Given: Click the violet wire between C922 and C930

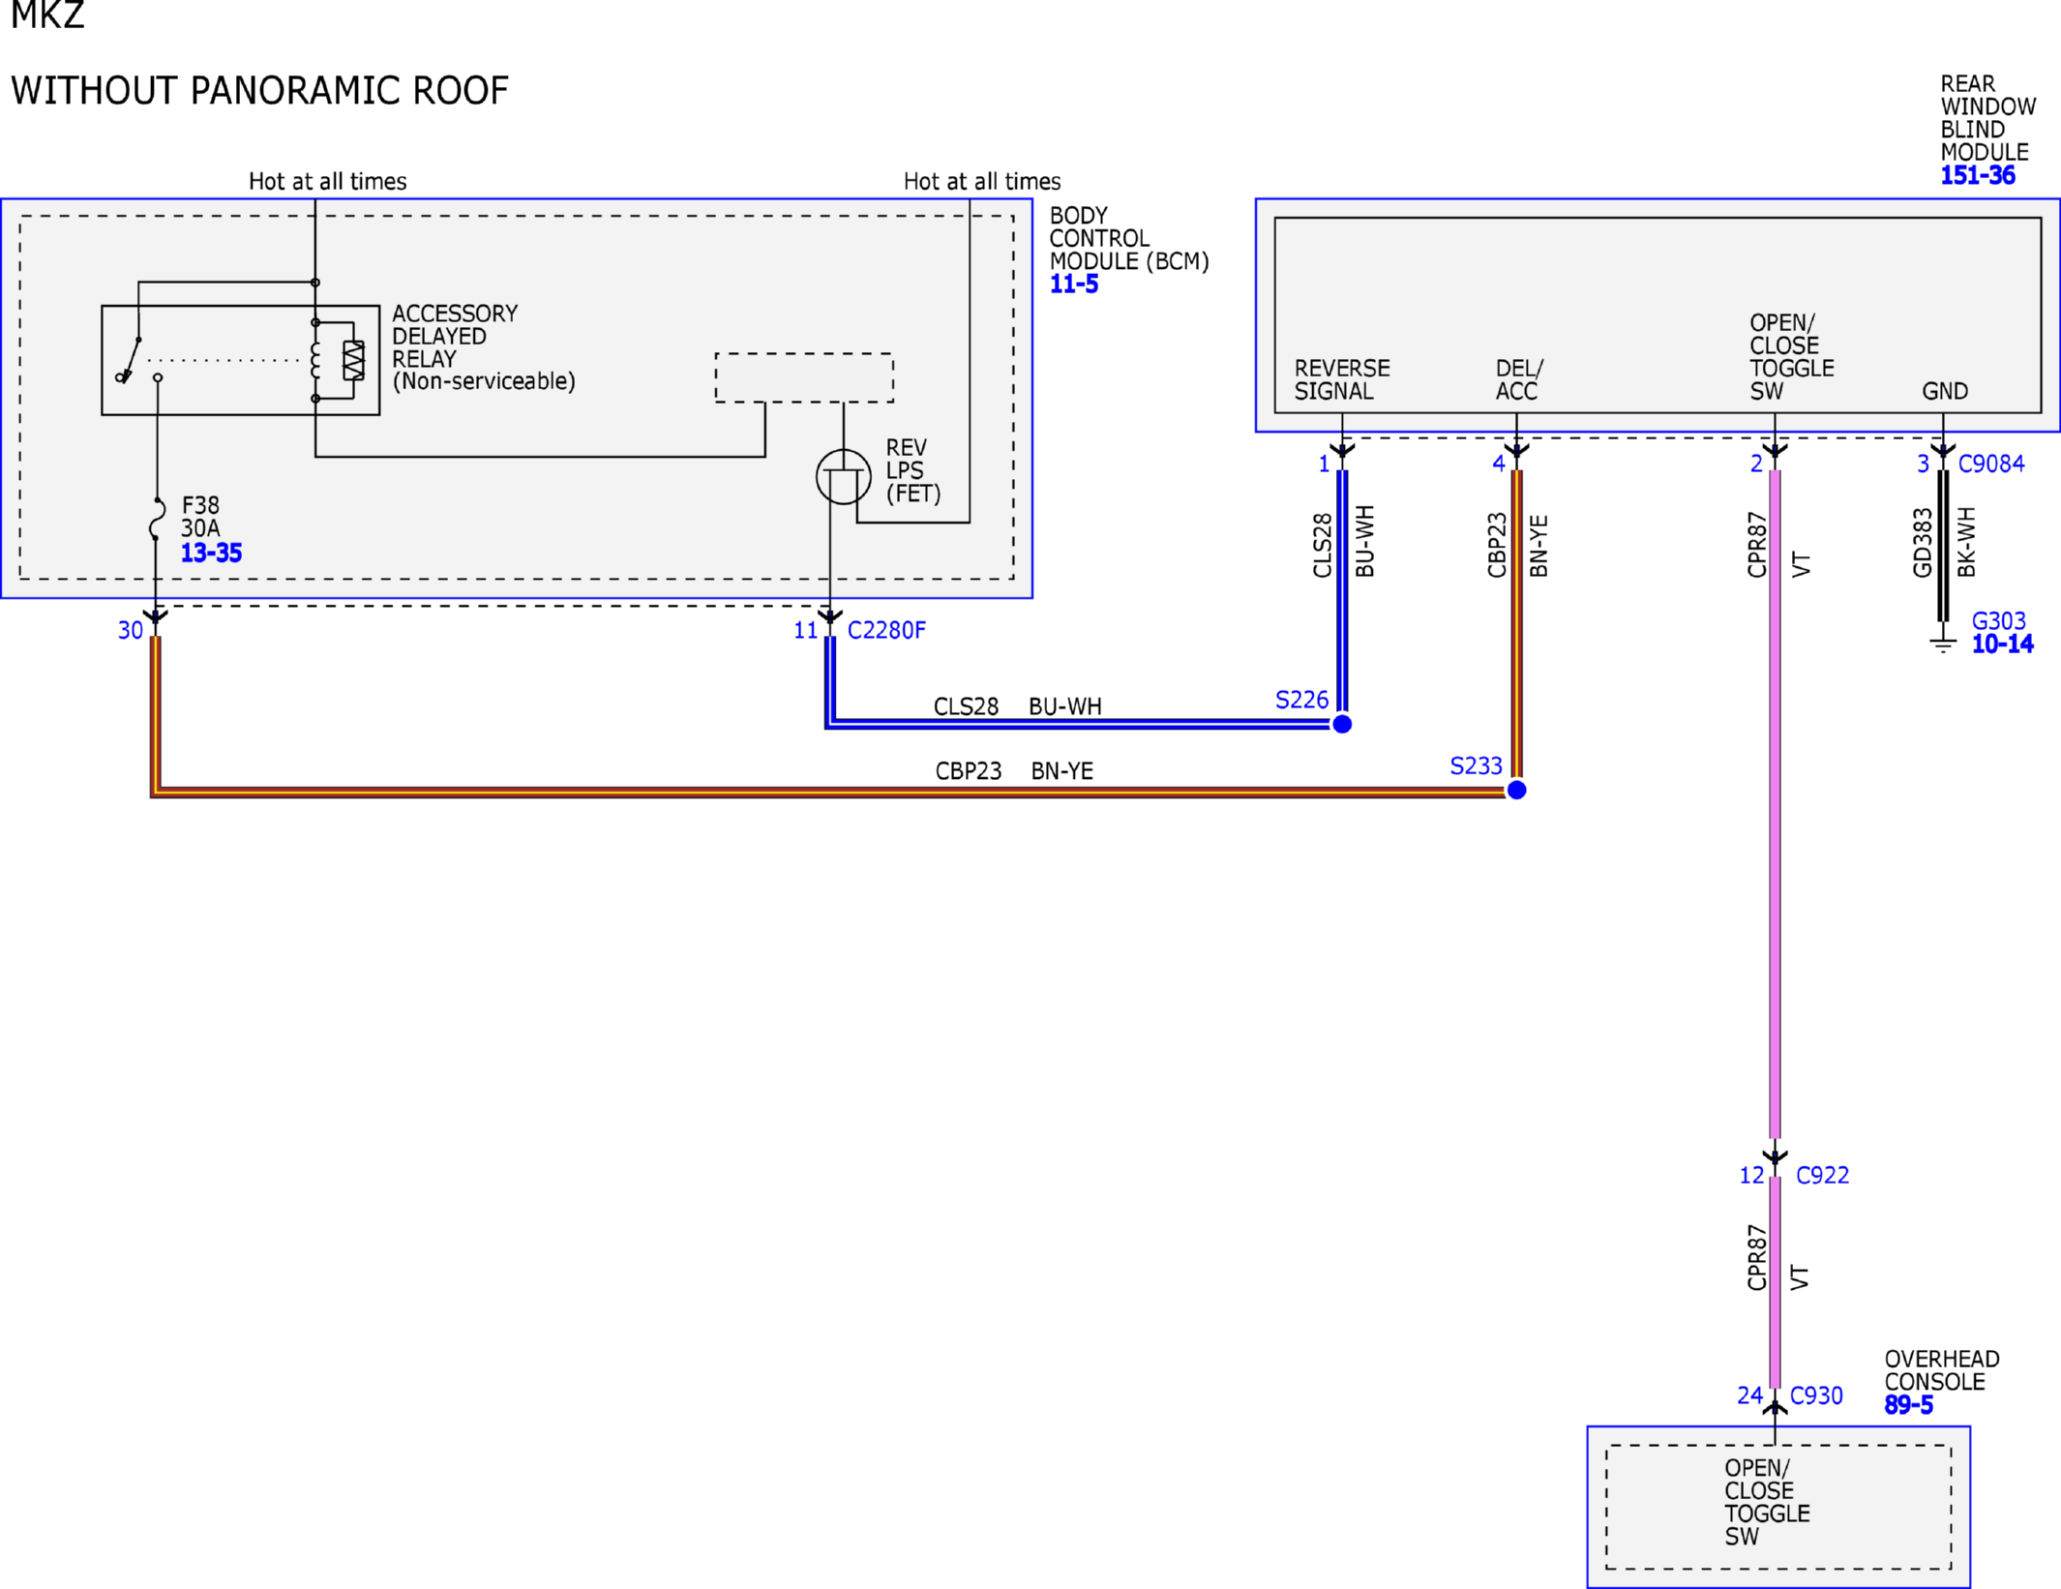Looking at the screenshot, I should pyautogui.click(x=1775, y=1283).
